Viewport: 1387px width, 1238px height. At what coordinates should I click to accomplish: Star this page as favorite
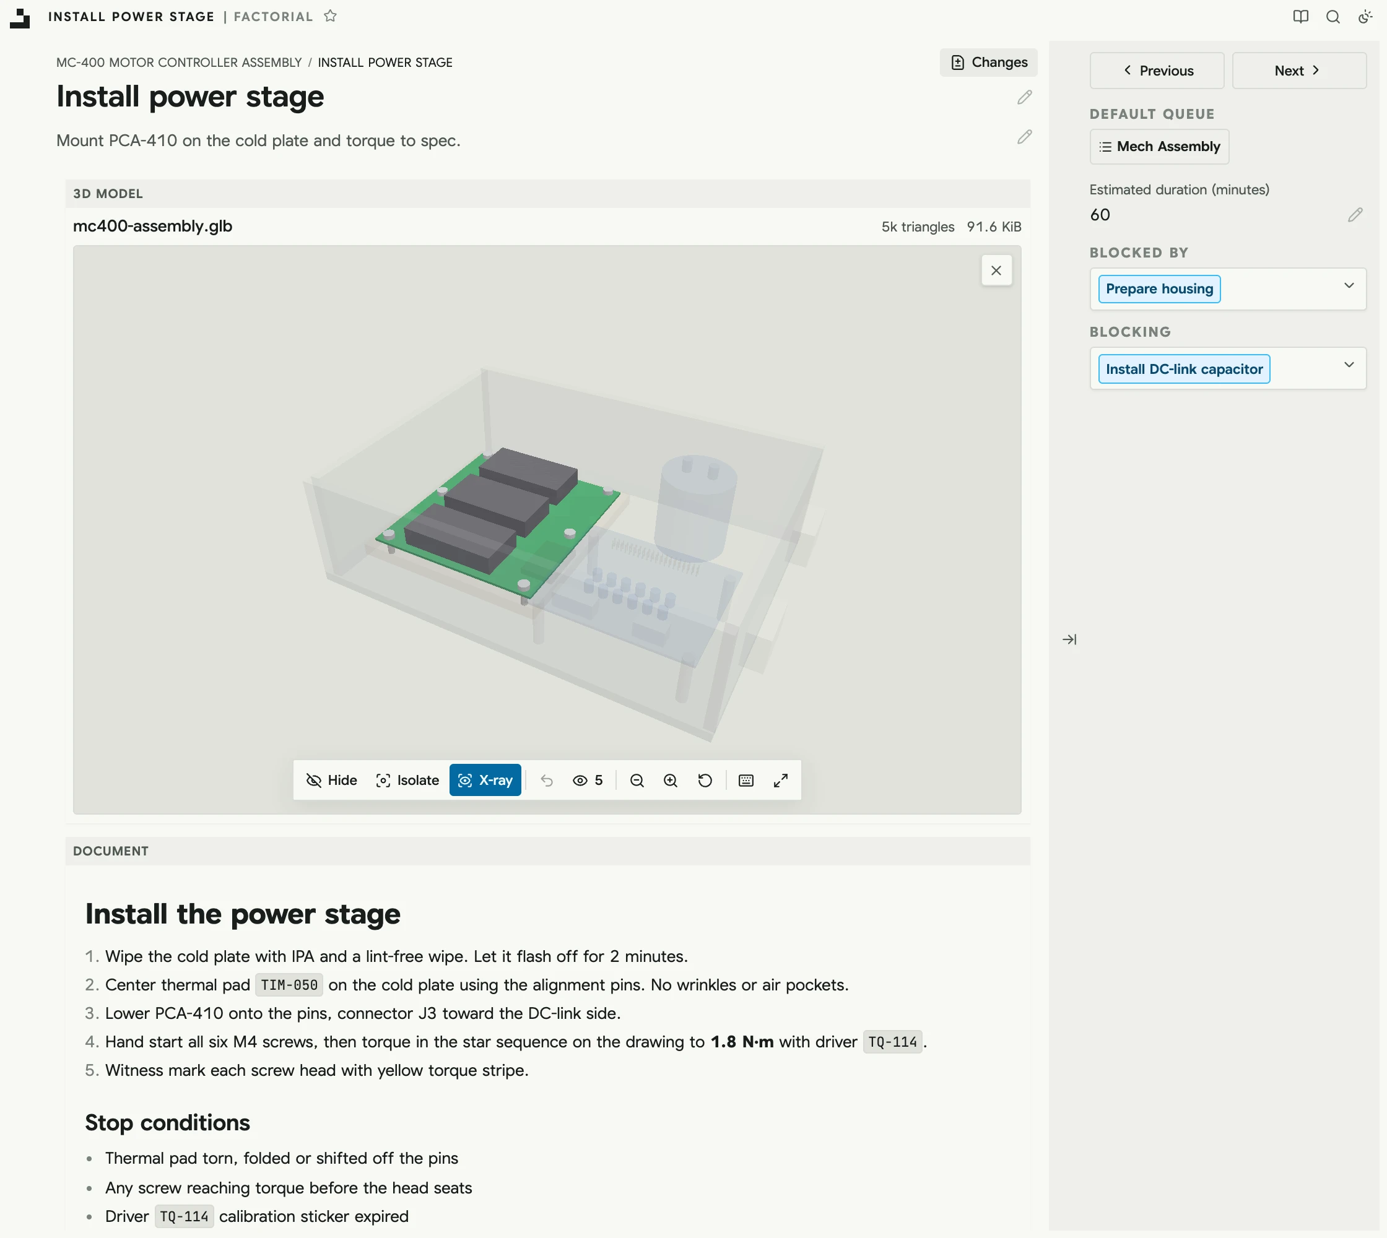point(331,16)
